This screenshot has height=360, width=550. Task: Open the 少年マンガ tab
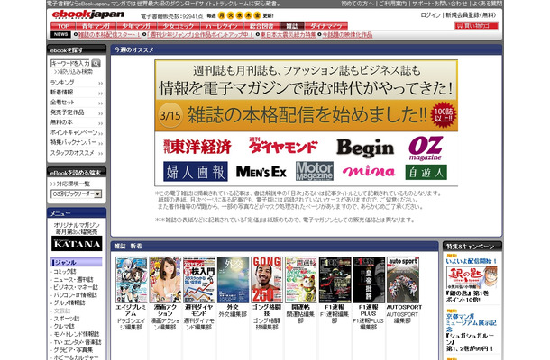click(x=136, y=26)
